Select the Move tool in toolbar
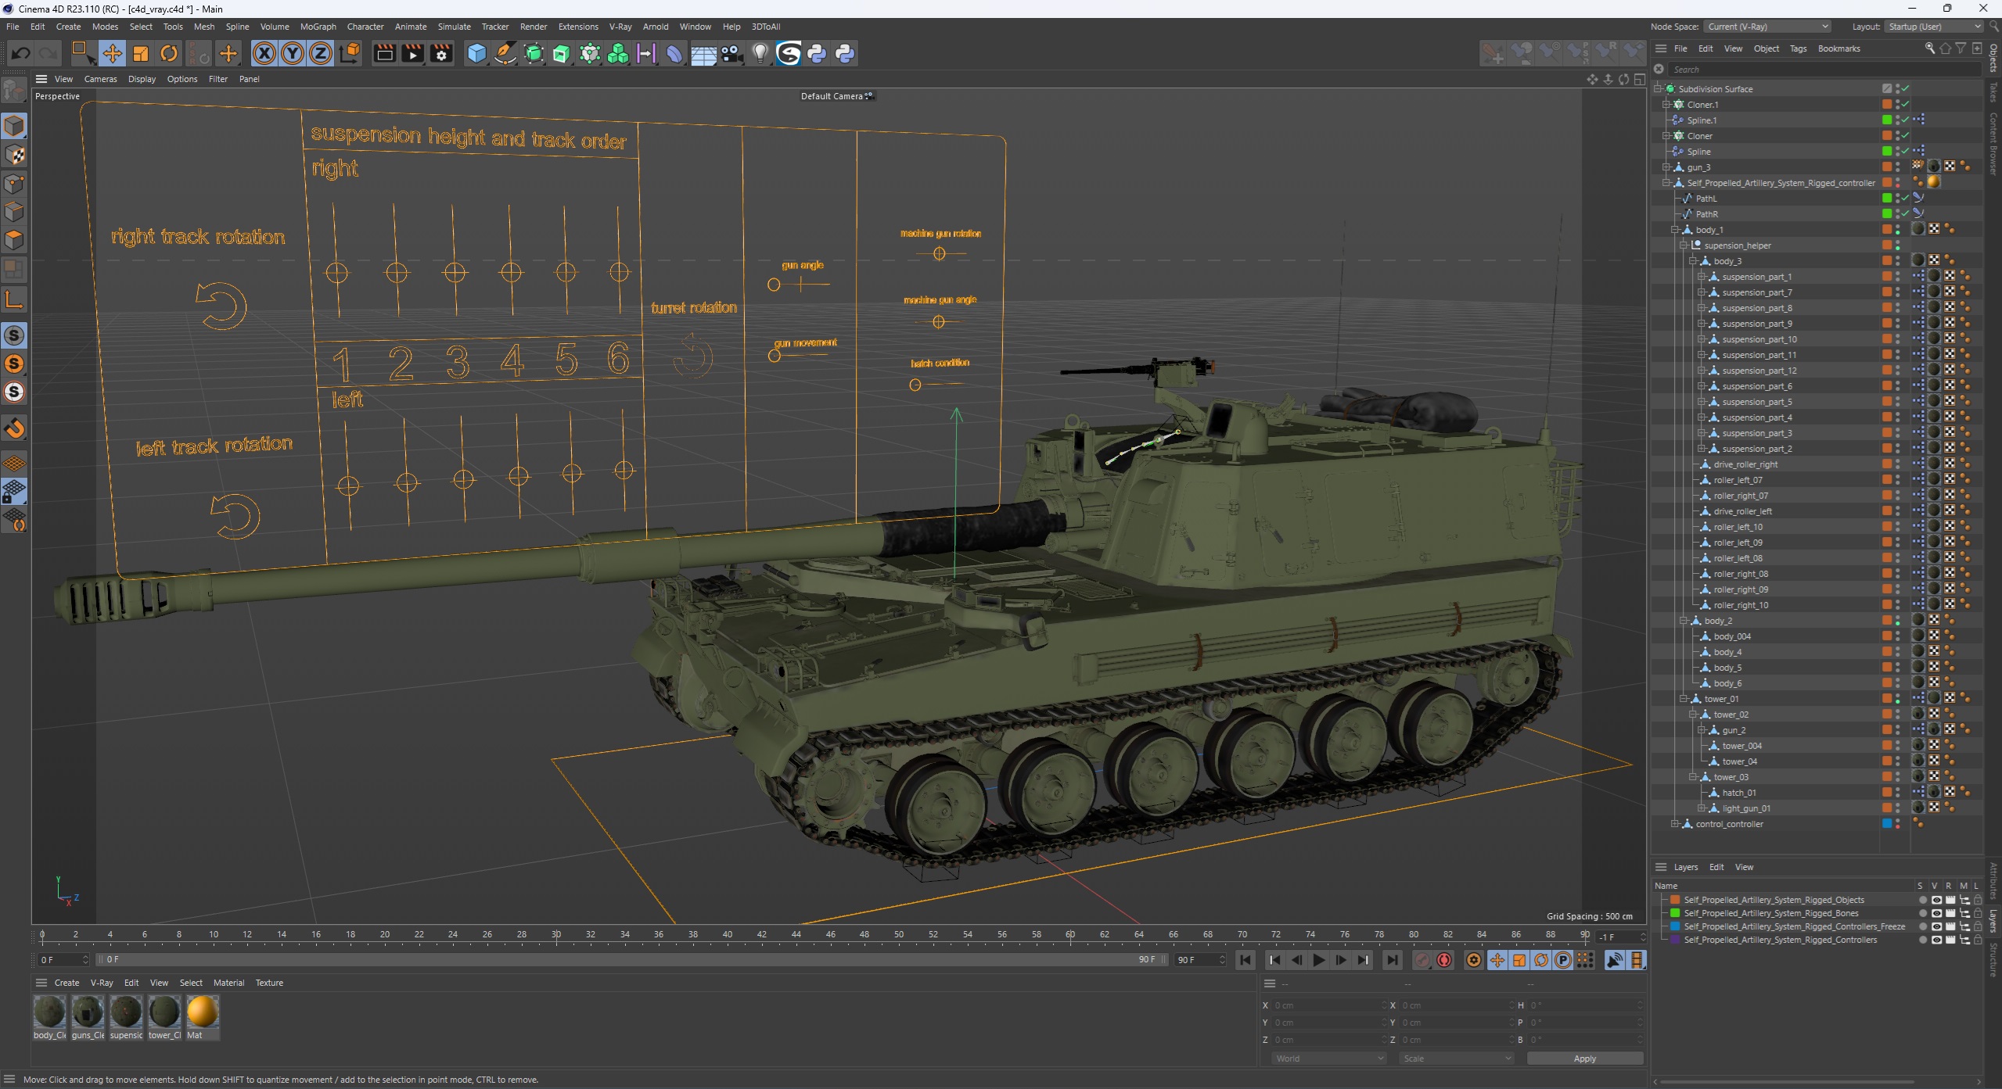This screenshot has height=1089, width=2002. (x=113, y=52)
